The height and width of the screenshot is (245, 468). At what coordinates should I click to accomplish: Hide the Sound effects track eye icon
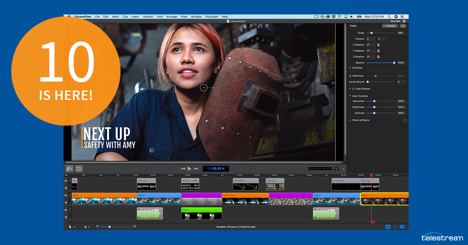[66, 210]
